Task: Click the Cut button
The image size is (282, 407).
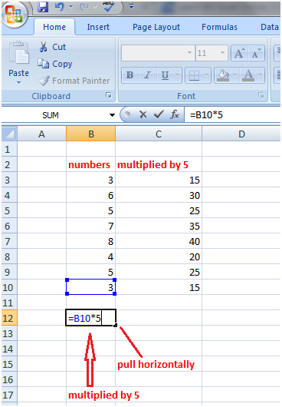Action: click(53, 47)
